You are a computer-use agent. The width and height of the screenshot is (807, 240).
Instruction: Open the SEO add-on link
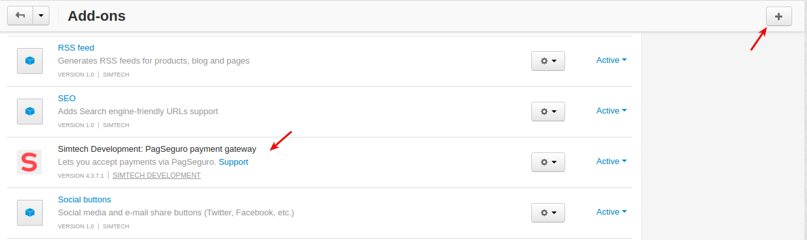tap(67, 98)
